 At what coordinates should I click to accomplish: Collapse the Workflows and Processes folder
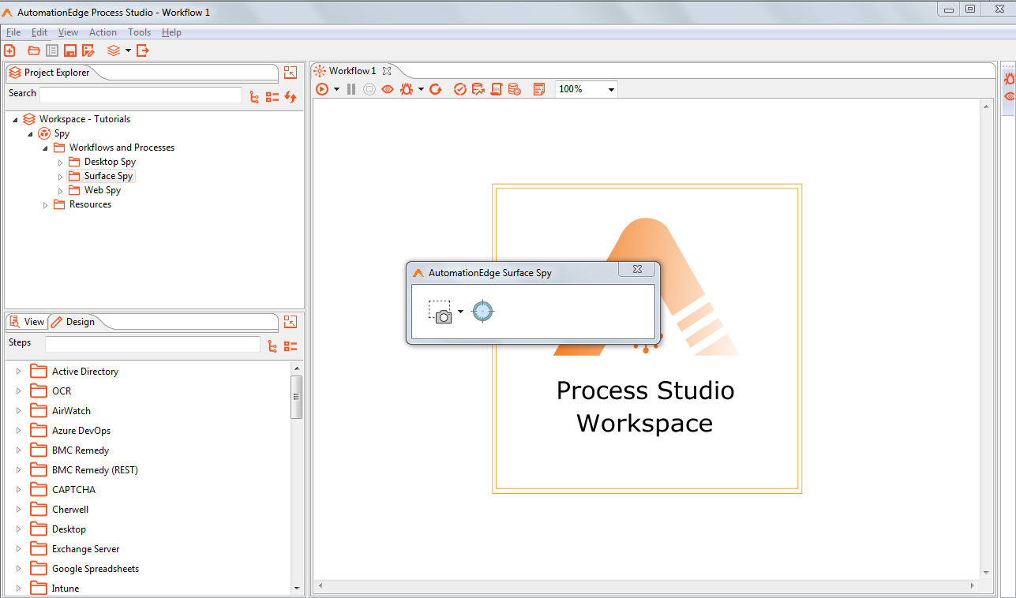45,148
